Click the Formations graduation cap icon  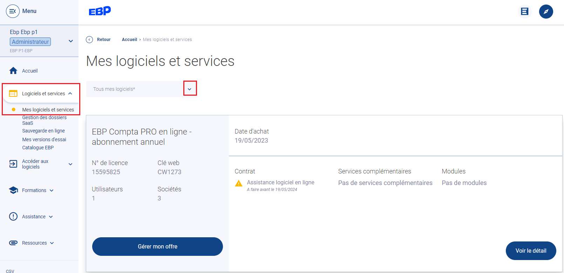coord(13,190)
